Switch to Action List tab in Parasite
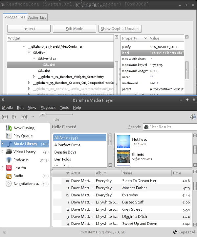 click(37, 17)
